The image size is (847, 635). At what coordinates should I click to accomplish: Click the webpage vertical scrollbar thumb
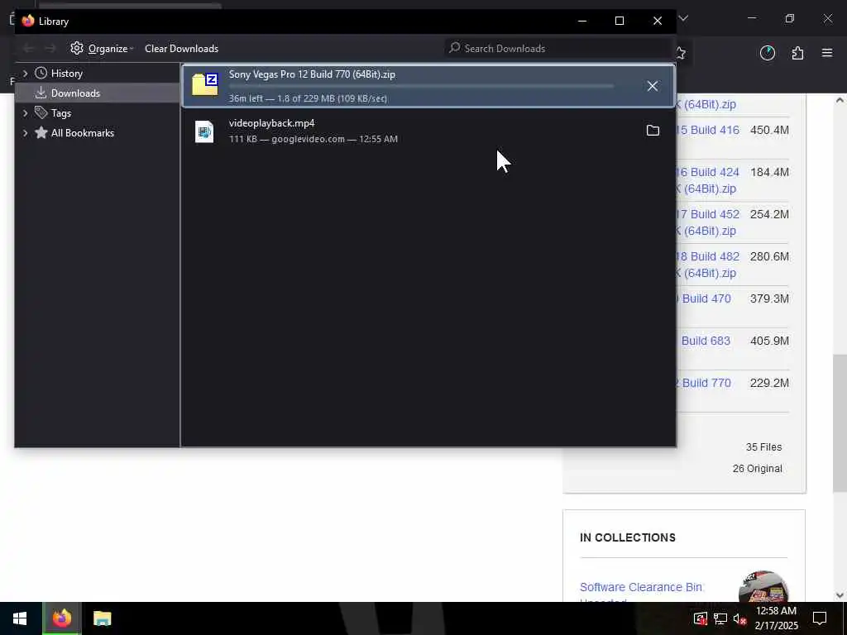coord(840,423)
